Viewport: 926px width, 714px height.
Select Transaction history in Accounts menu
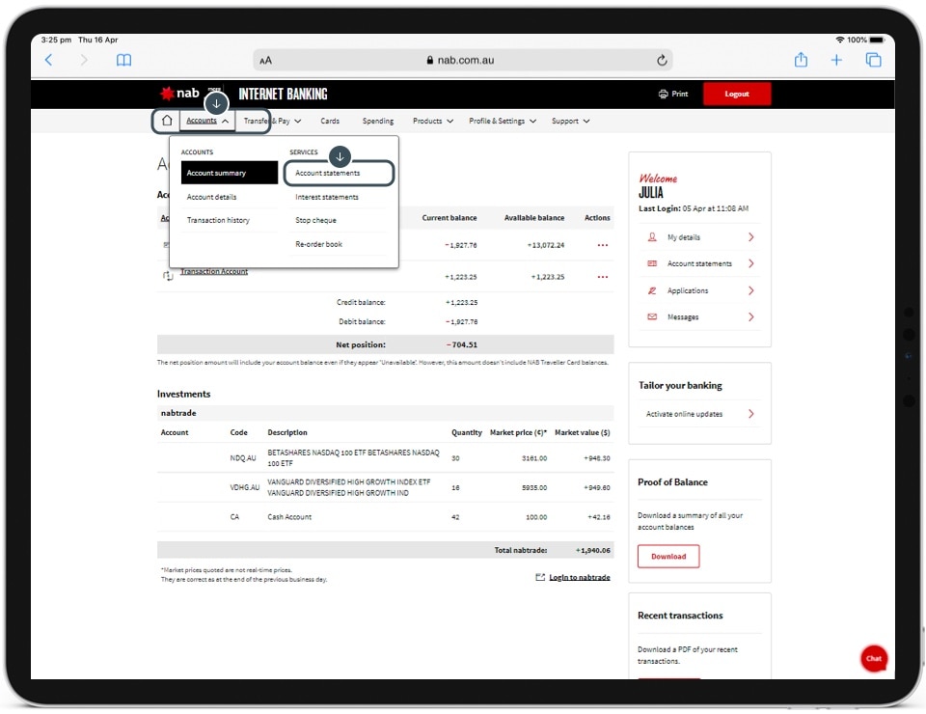point(218,221)
